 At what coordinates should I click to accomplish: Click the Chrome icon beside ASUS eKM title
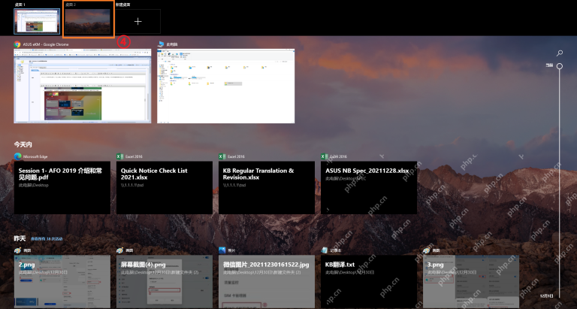pos(17,44)
